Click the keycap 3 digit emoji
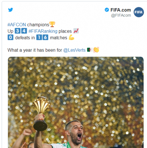The width and height of the screenshot is (147, 148). point(18,31)
